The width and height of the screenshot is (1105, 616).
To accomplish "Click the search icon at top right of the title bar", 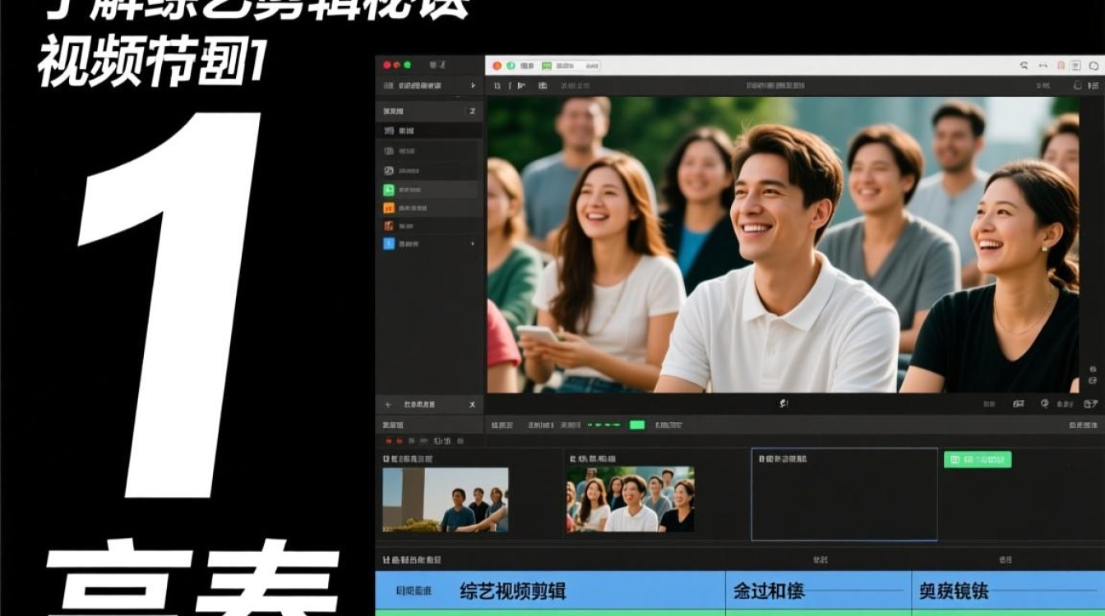I will click(1024, 66).
